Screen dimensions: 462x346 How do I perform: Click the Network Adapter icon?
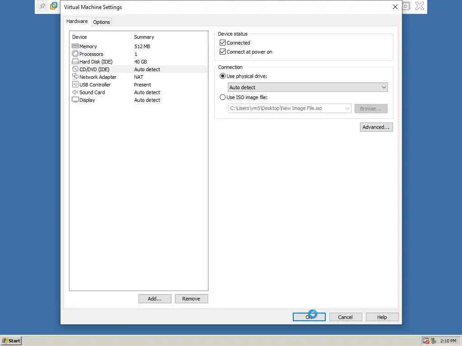pyautogui.click(x=75, y=77)
